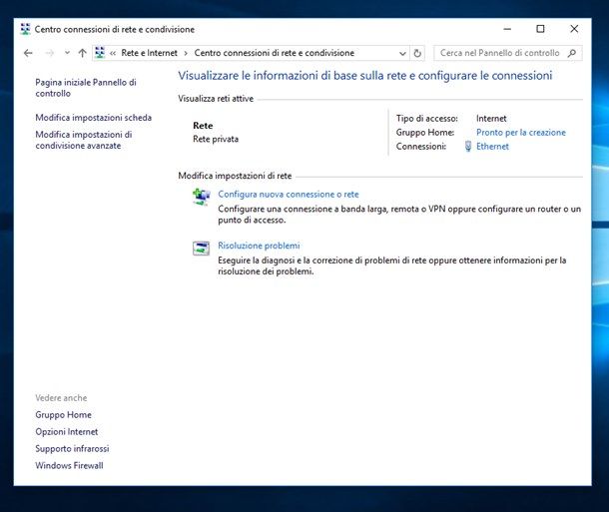Click the Risoluzione problemi icon
The image size is (609, 512).
[202, 248]
